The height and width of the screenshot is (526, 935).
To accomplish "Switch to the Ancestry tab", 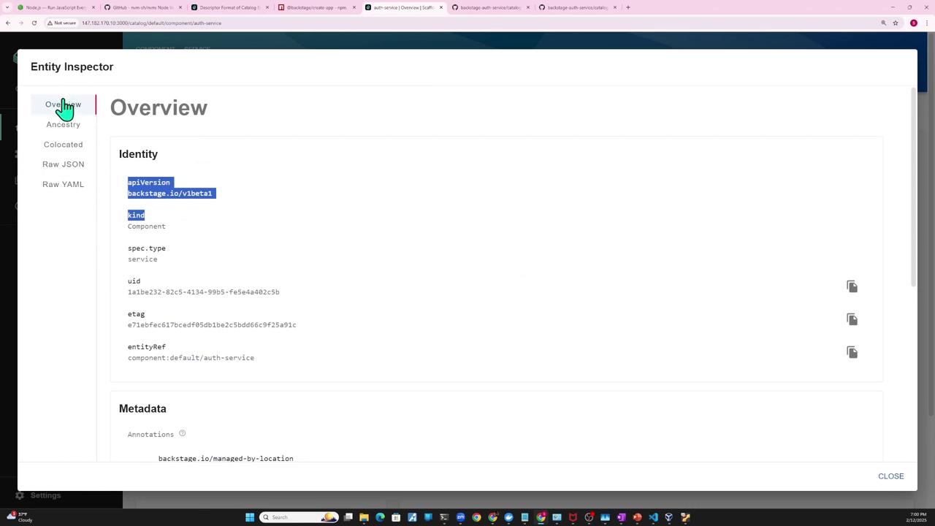I will (x=64, y=124).
